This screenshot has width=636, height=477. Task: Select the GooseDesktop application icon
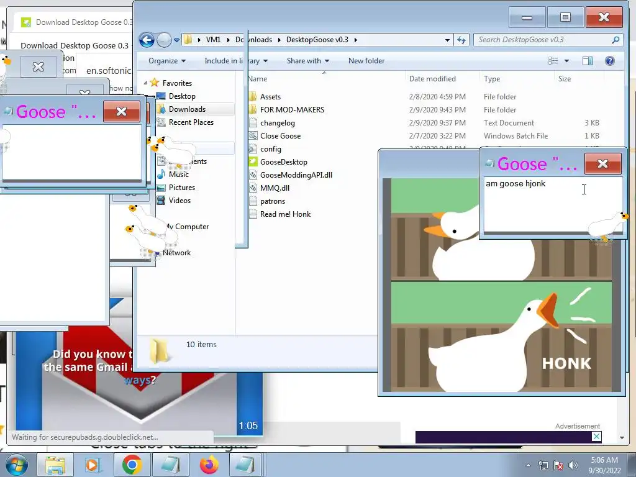pos(253,161)
